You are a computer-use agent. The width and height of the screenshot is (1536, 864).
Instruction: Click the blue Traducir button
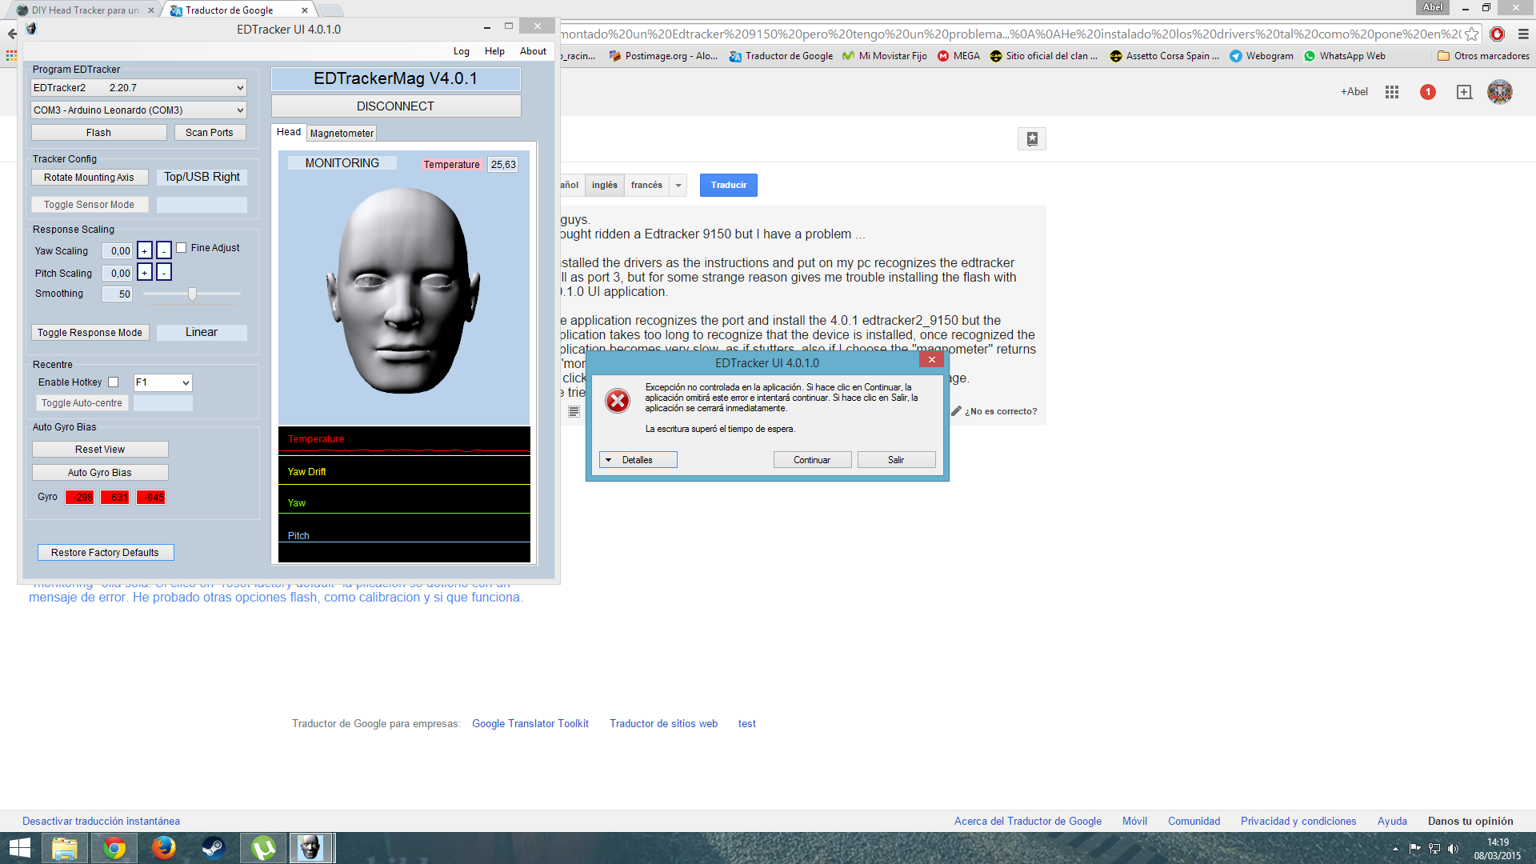tap(729, 186)
